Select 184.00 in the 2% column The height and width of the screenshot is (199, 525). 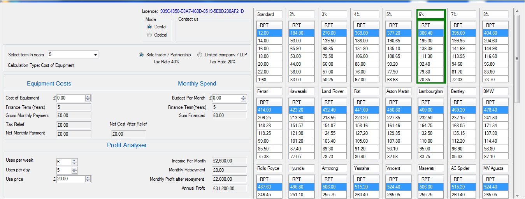tap(302, 33)
